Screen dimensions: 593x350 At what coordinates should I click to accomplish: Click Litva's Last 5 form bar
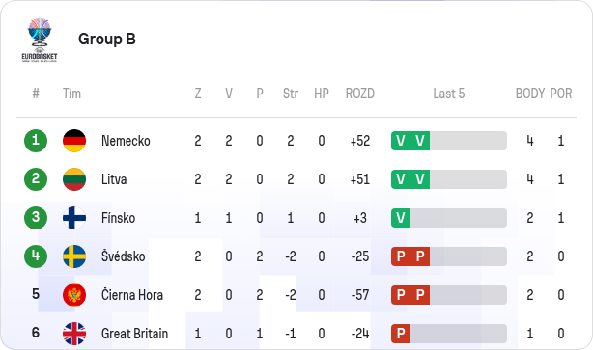(x=449, y=179)
